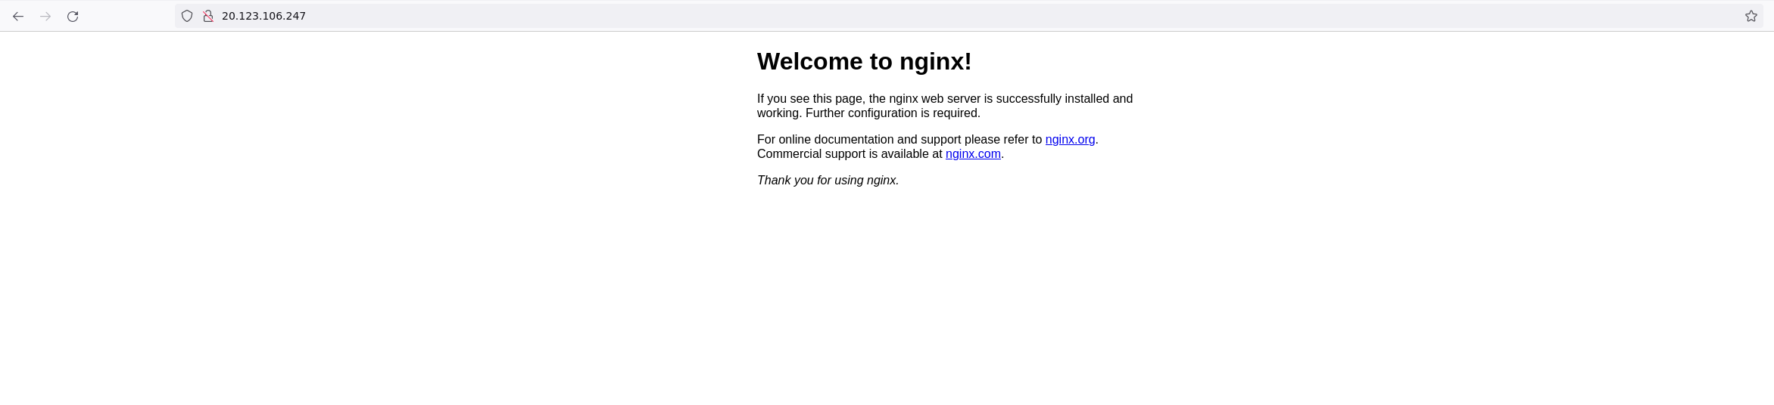This screenshot has height=405, width=1774.
Task: Open the nginx.org documentation link
Action: coord(1070,140)
